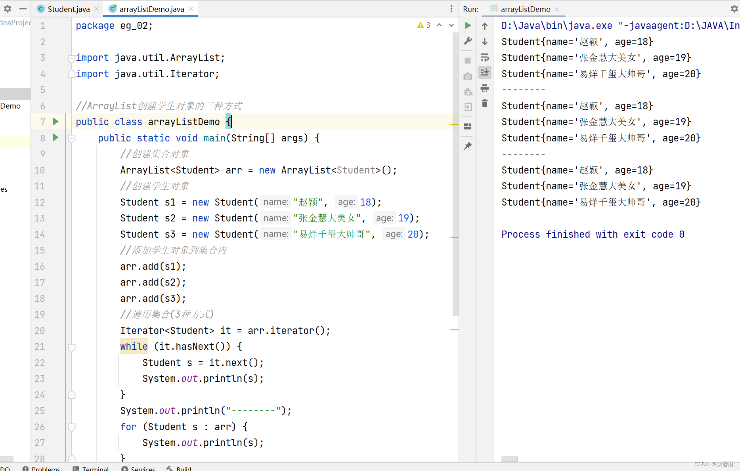Screen dimensions: 740x471
Task: Run class from gutter at line 7
Action: 55,122
